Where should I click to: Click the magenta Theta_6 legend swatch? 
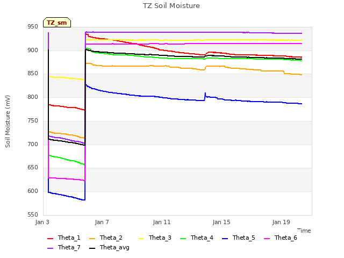[x=267, y=239]
